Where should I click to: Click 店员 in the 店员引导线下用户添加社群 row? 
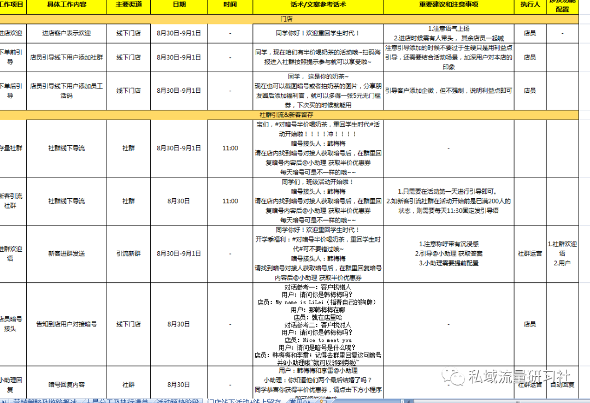pyautogui.click(x=530, y=57)
